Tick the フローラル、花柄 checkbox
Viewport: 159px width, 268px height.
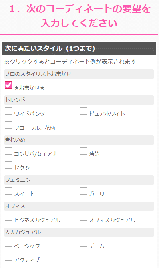click(8, 125)
